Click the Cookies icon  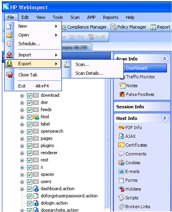(121, 163)
